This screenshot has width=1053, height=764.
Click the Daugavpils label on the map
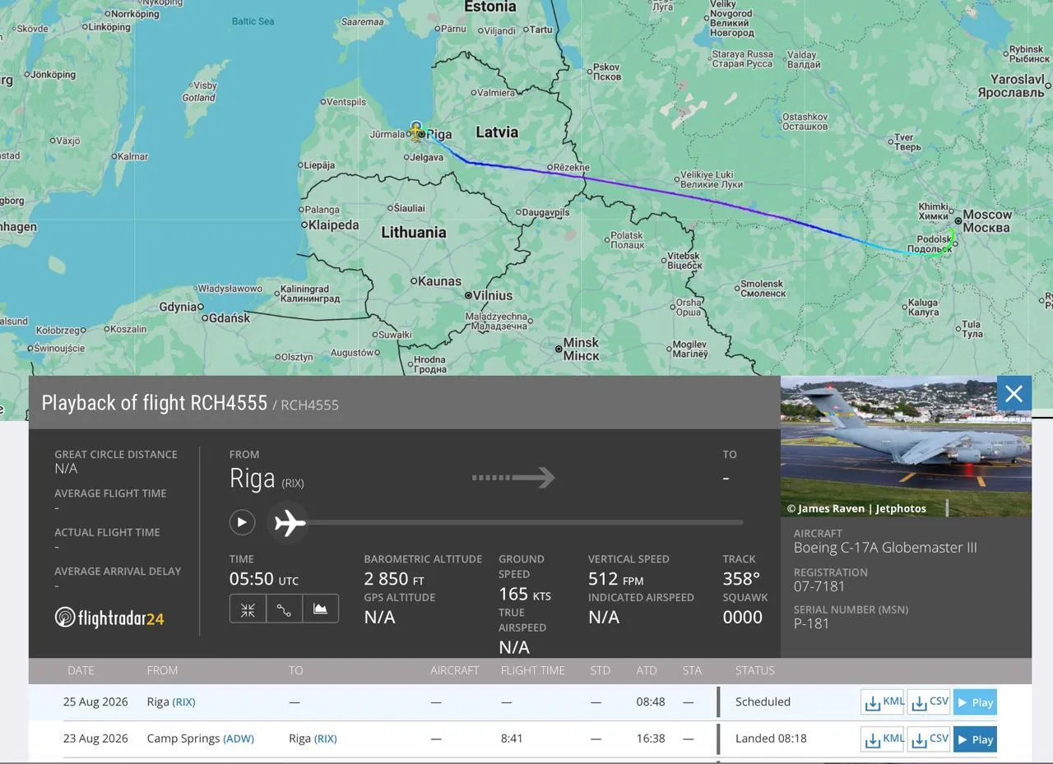pyautogui.click(x=545, y=212)
